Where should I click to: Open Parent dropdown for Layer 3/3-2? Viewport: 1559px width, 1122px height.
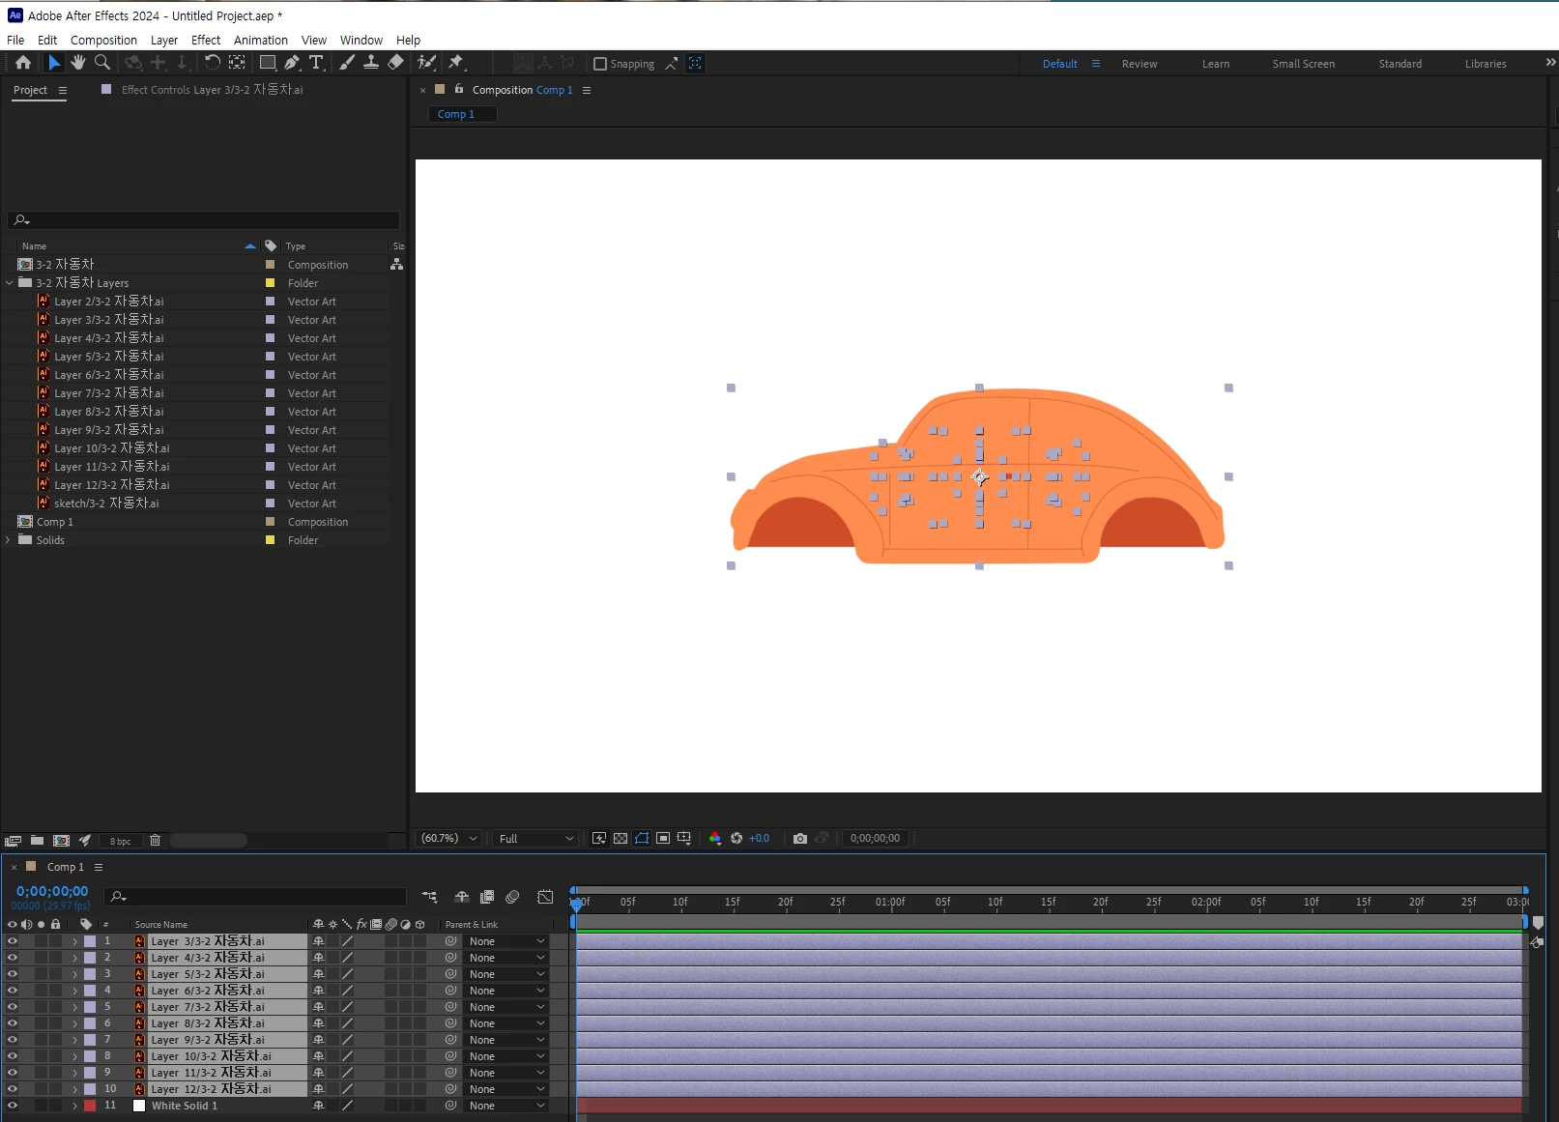tap(506, 941)
